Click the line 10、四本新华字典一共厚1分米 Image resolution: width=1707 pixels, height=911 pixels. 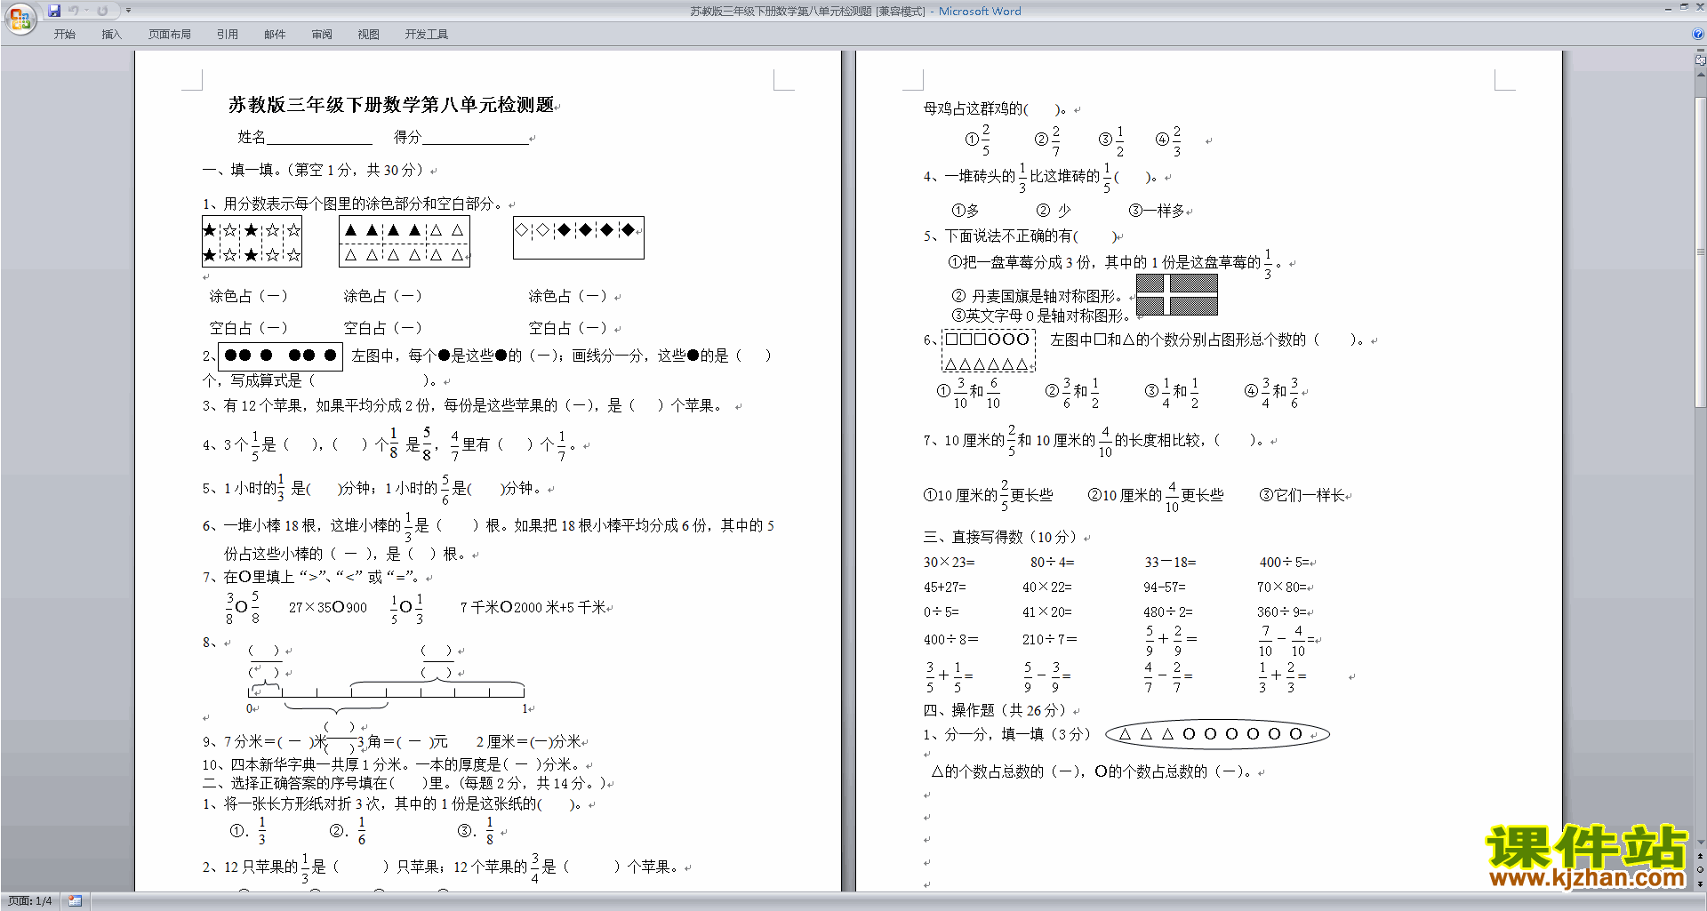coord(391,765)
